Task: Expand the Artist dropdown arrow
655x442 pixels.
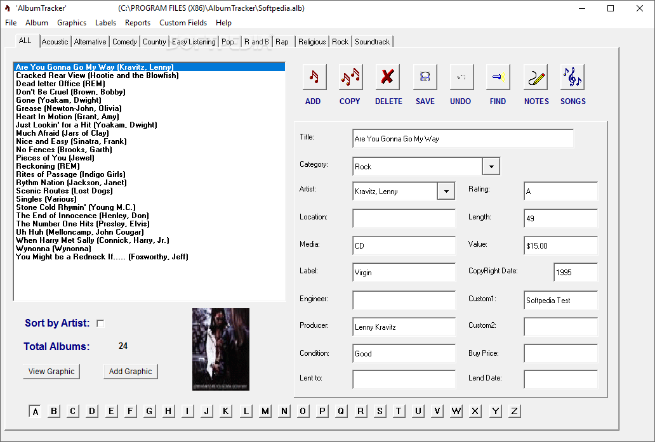Action: click(446, 191)
